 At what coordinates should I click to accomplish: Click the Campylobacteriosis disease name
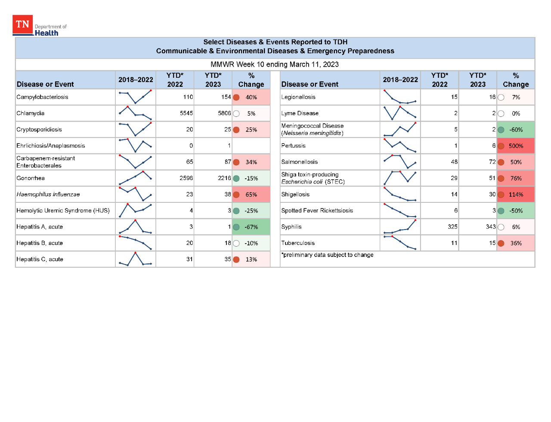coord(42,97)
